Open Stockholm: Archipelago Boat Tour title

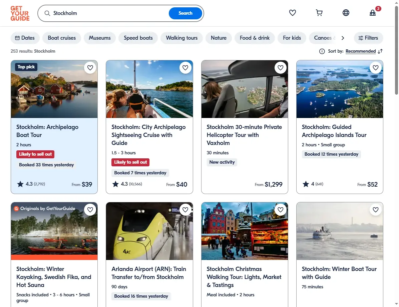click(x=47, y=131)
